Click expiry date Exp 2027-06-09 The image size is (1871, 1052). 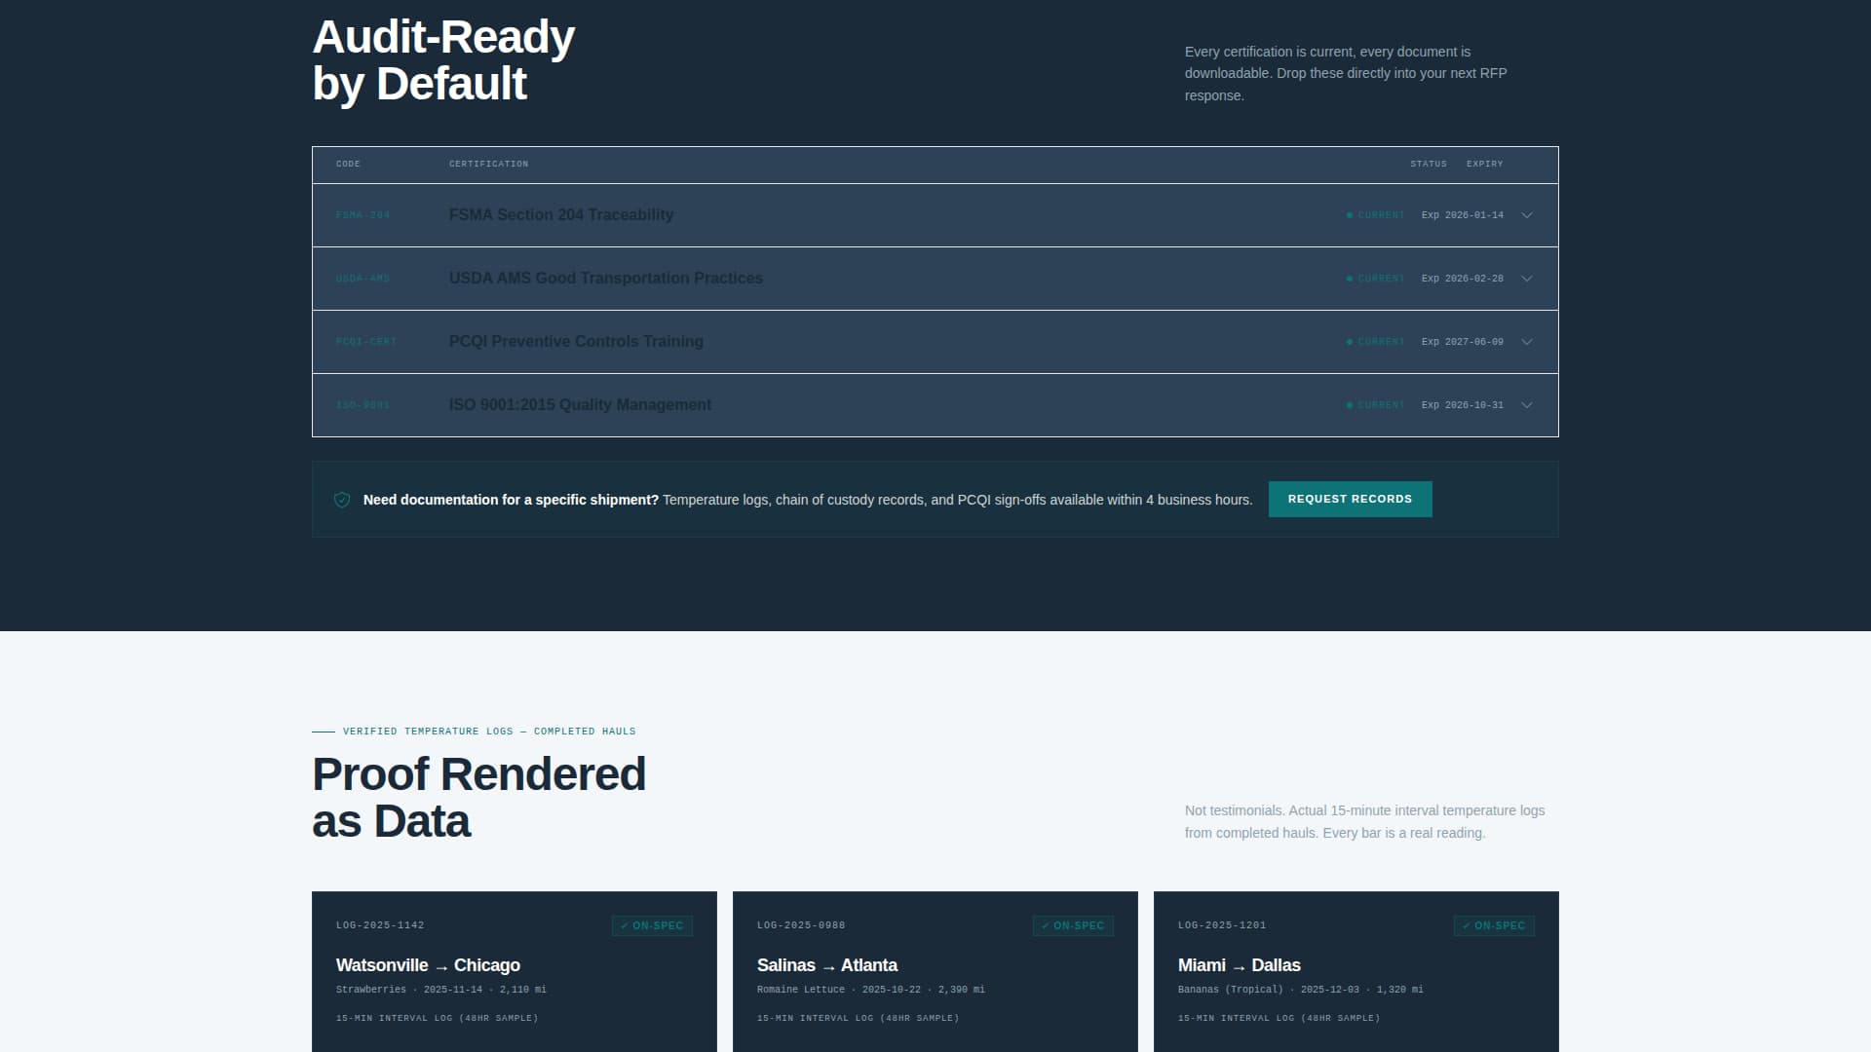click(x=1463, y=342)
